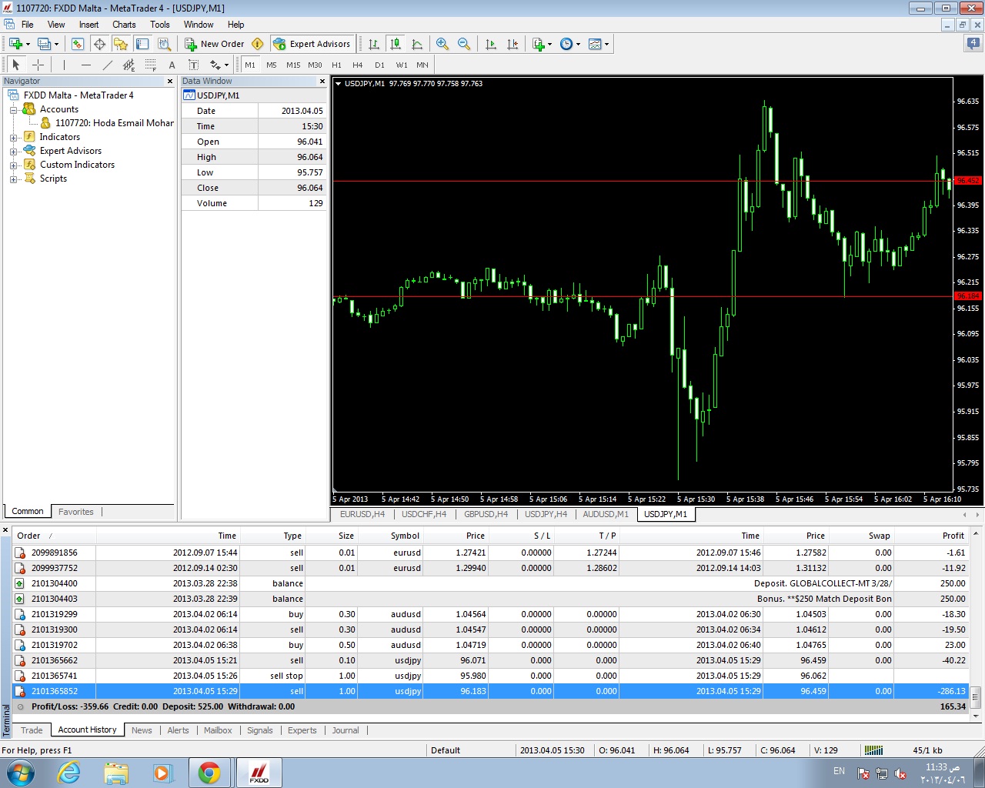
Task: Open Google Chrome from the taskbar
Action: coord(209,772)
